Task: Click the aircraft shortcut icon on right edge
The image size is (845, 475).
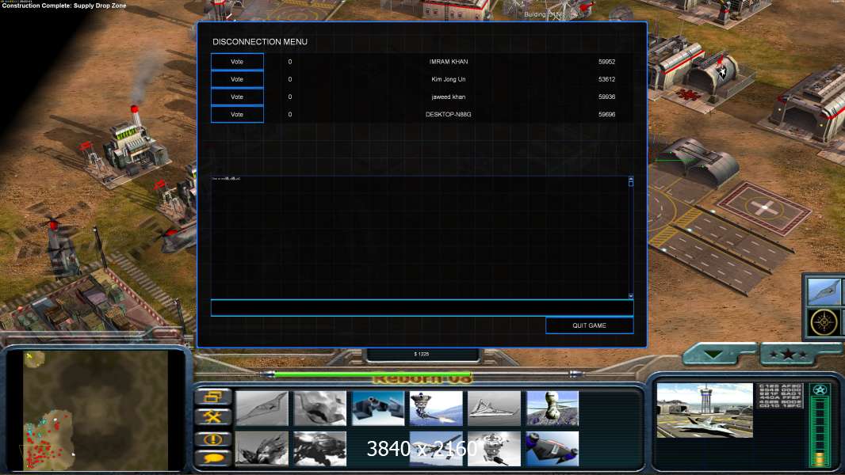Action: [825, 291]
